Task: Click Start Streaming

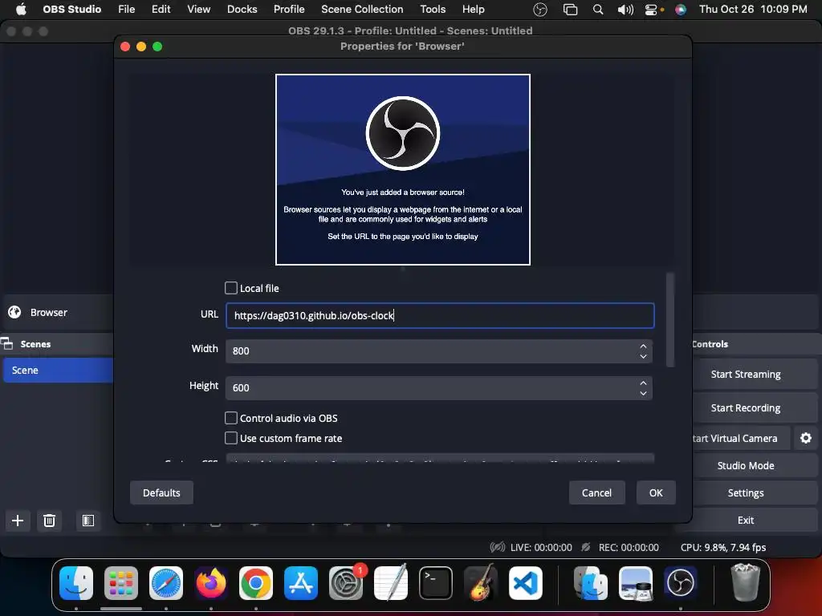Action: coord(746,374)
